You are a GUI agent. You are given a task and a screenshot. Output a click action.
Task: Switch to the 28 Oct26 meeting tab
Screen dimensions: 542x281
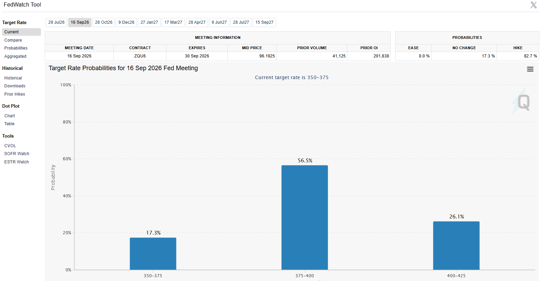(x=104, y=22)
